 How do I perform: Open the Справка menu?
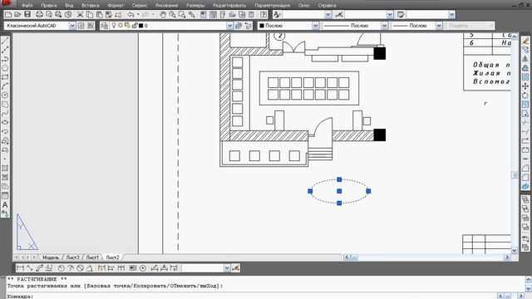[327, 6]
